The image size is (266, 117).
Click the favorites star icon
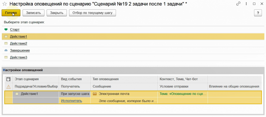pyautogui.click(x=4, y=4)
